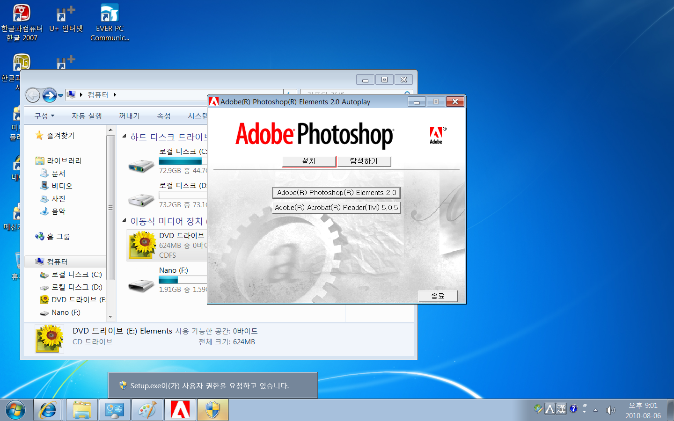Open 한글 2007 desktop shortcut

click(x=22, y=22)
